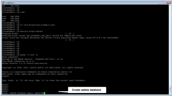This screenshot has height=96, width=172.
Task: Click 'vi /etc/httpd/conf.d/zabbix.conf' command
Action: [37, 25]
